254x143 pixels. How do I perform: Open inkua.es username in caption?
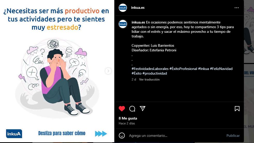pyautogui.click(x=138, y=22)
